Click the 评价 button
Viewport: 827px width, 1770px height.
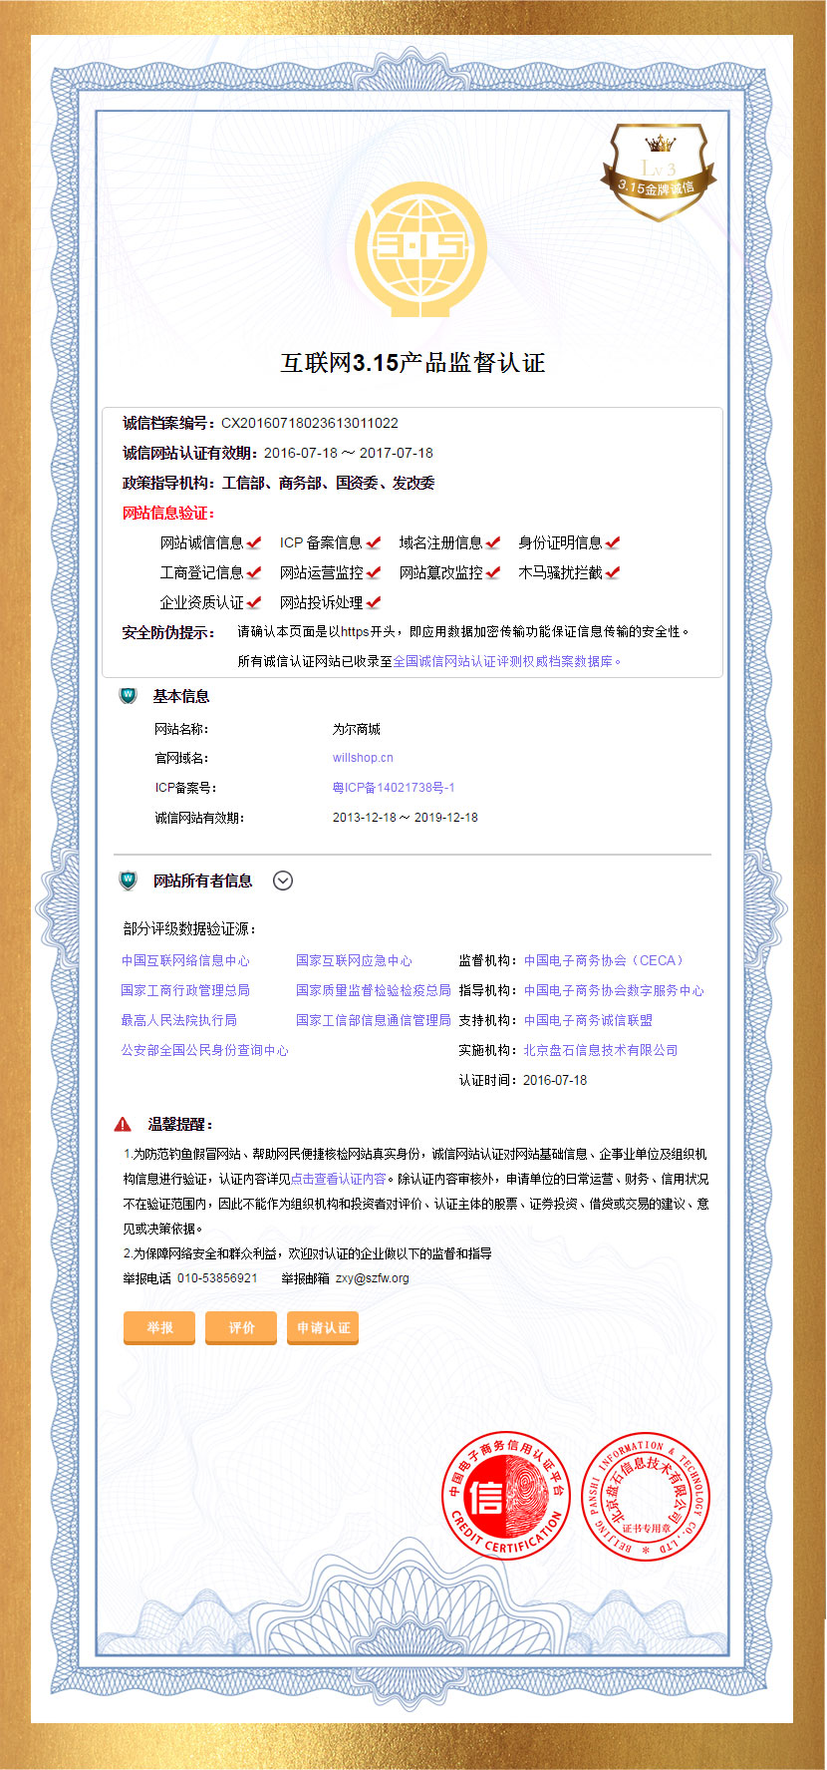241,1328
